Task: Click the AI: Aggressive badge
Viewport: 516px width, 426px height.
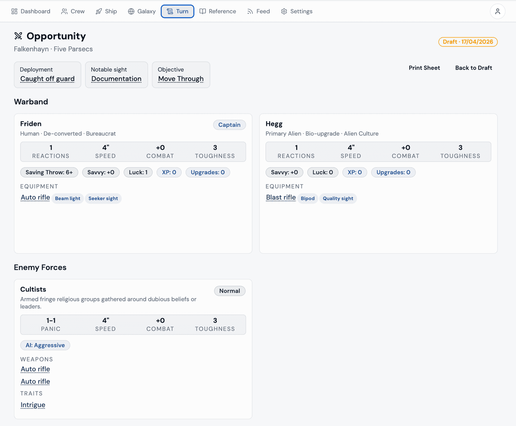Action: (x=45, y=345)
